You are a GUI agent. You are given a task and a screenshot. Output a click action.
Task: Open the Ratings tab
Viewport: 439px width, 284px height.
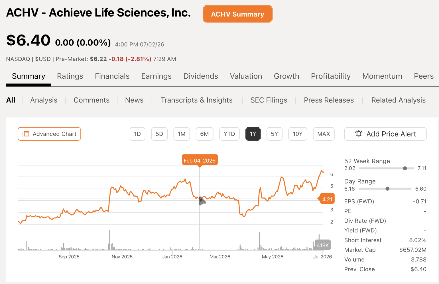[70, 76]
